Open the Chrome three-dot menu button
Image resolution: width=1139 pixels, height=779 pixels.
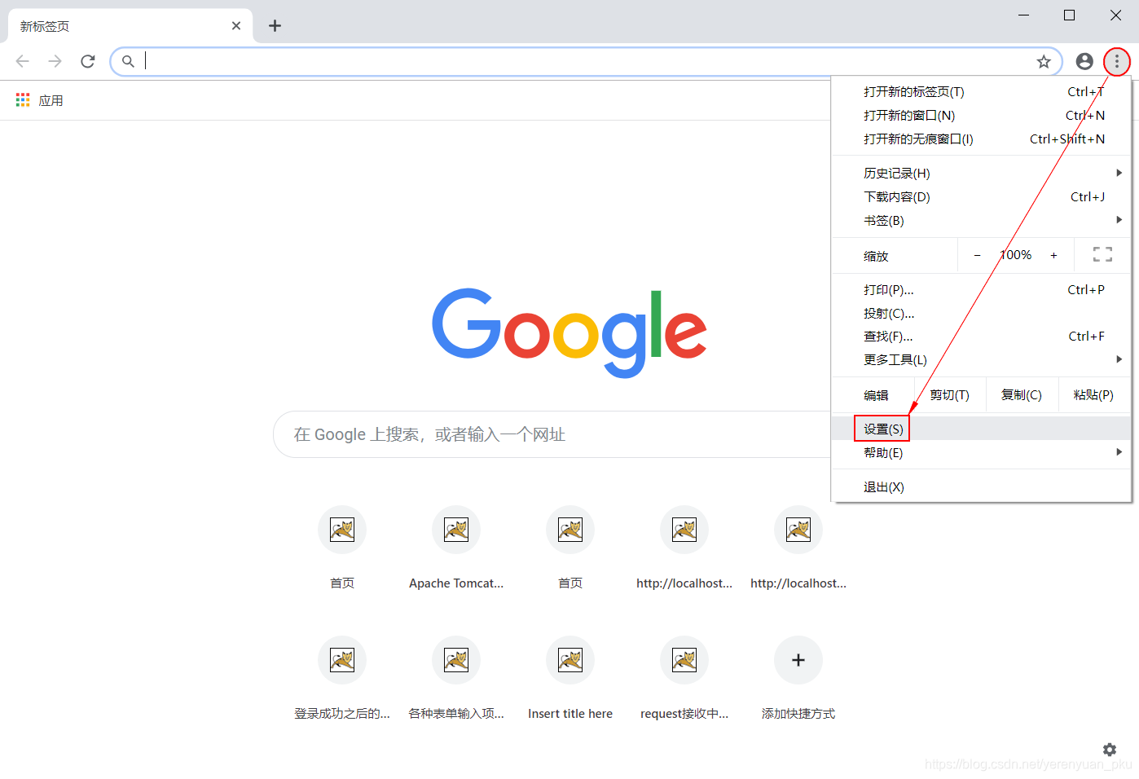(x=1116, y=61)
